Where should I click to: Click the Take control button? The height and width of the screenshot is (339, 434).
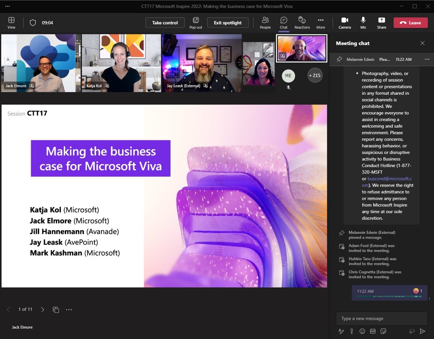coord(165,23)
